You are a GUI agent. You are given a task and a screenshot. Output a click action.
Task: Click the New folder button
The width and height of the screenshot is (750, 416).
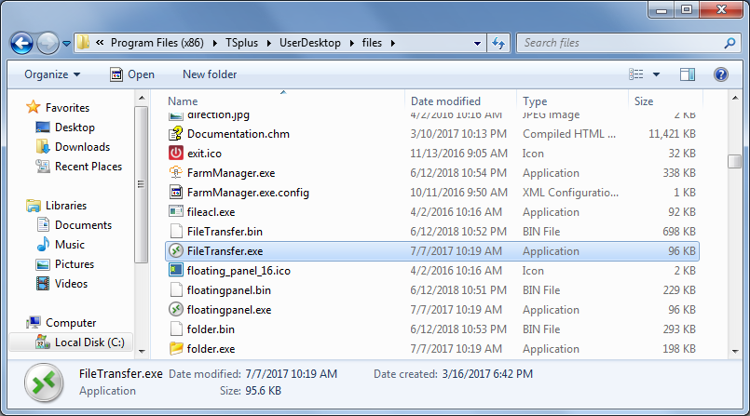pyautogui.click(x=210, y=74)
